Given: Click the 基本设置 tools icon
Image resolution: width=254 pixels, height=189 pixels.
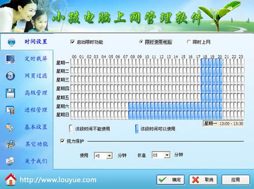Looking at the screenshot, I should pos(10,128).
